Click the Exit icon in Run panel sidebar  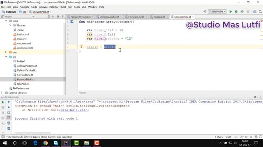point(3,123)
